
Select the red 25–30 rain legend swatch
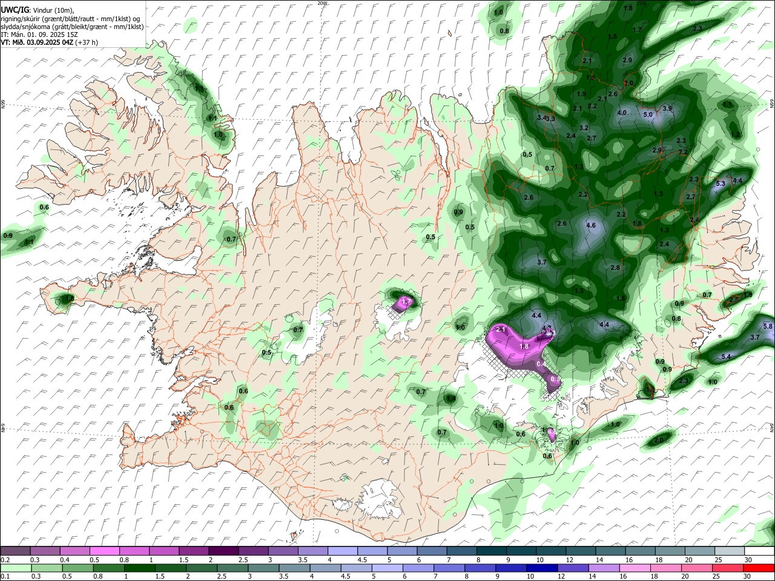point(728,568)
